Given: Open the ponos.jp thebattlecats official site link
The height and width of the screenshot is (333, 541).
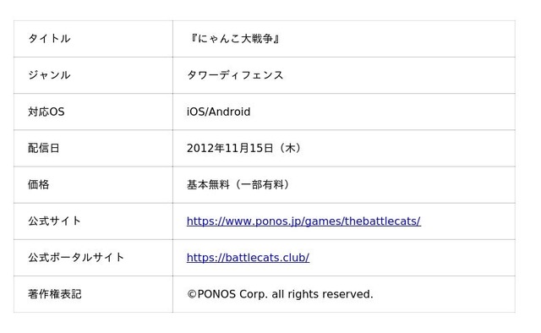Looking at the screenshot, I should (303, 221).
